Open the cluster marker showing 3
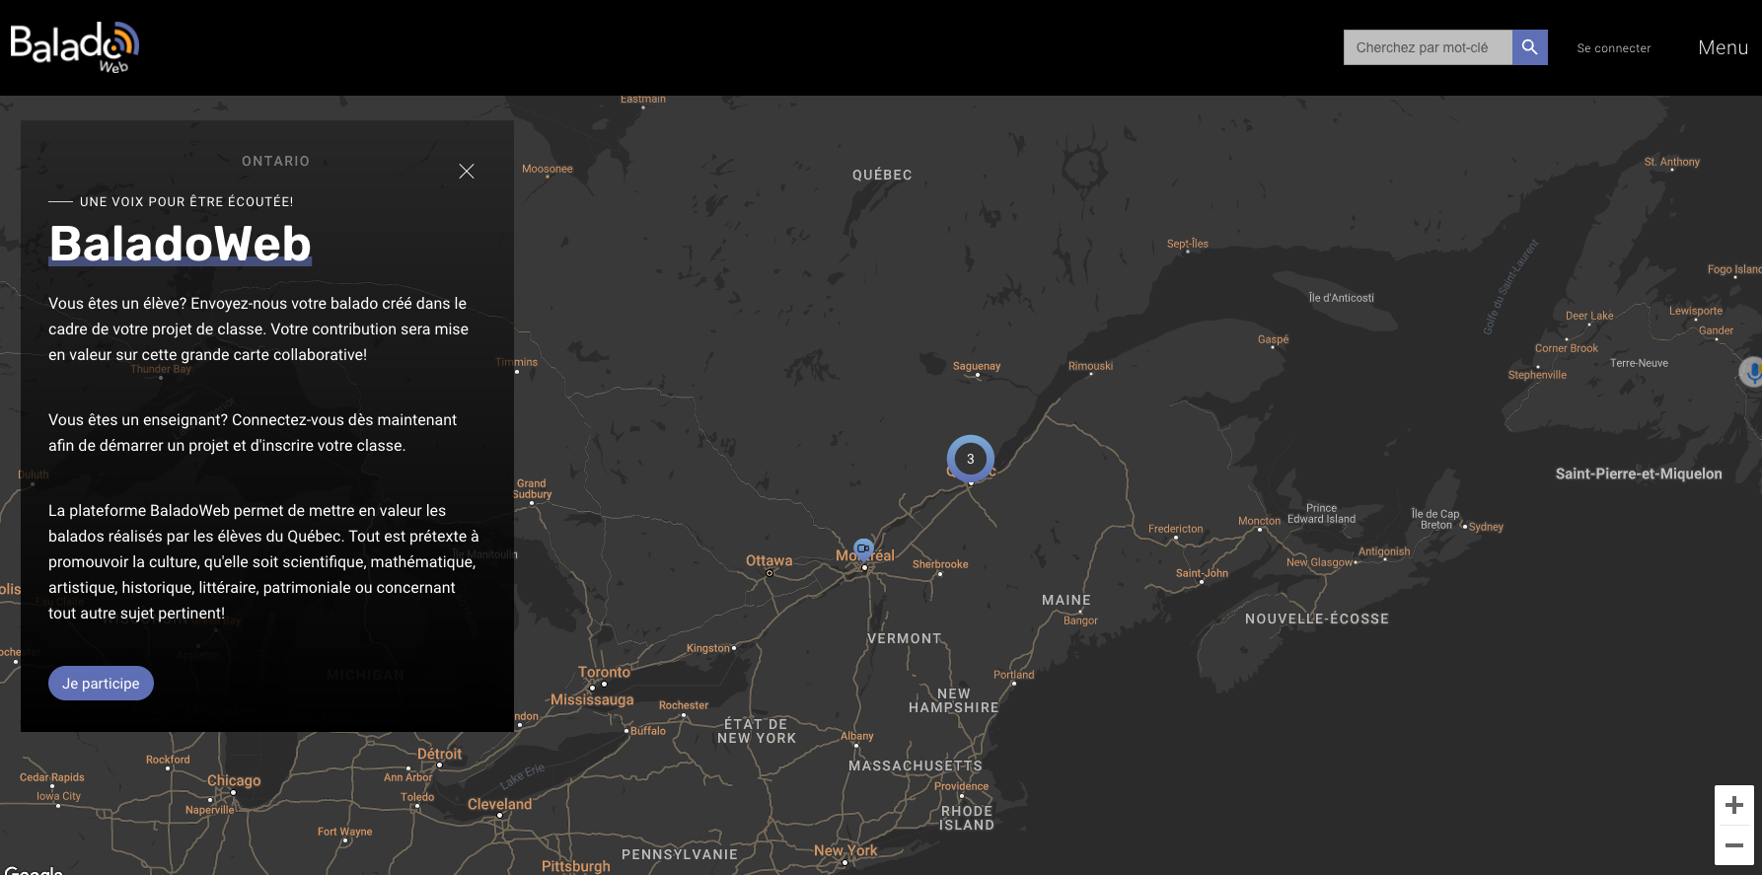 (x=971, y=459)
